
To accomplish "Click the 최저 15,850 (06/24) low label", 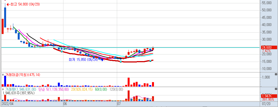I will coord(83,60).
